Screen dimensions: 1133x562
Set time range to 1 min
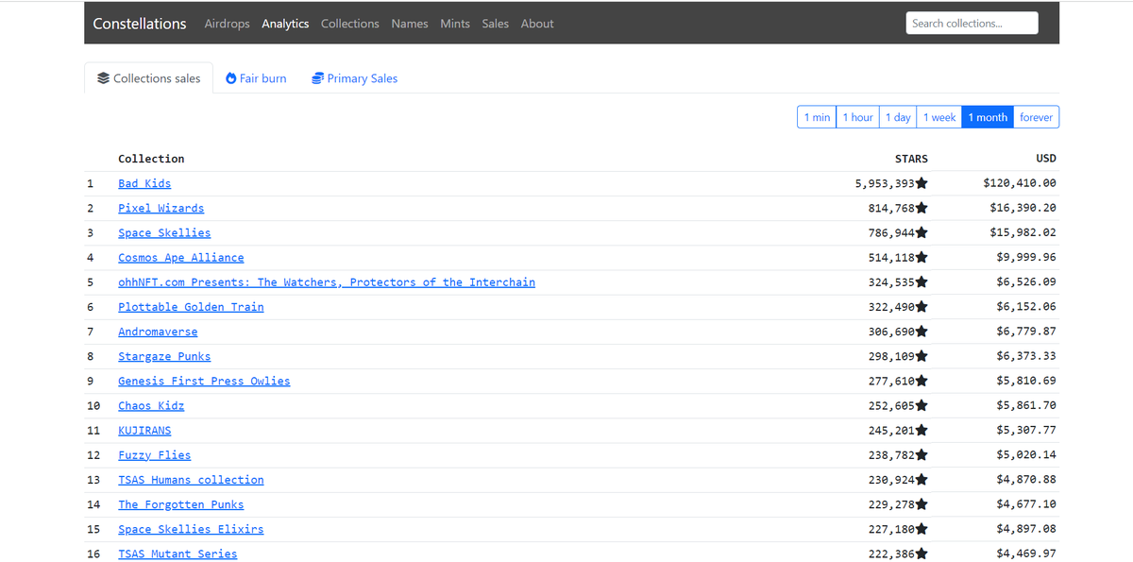[817, 117]
